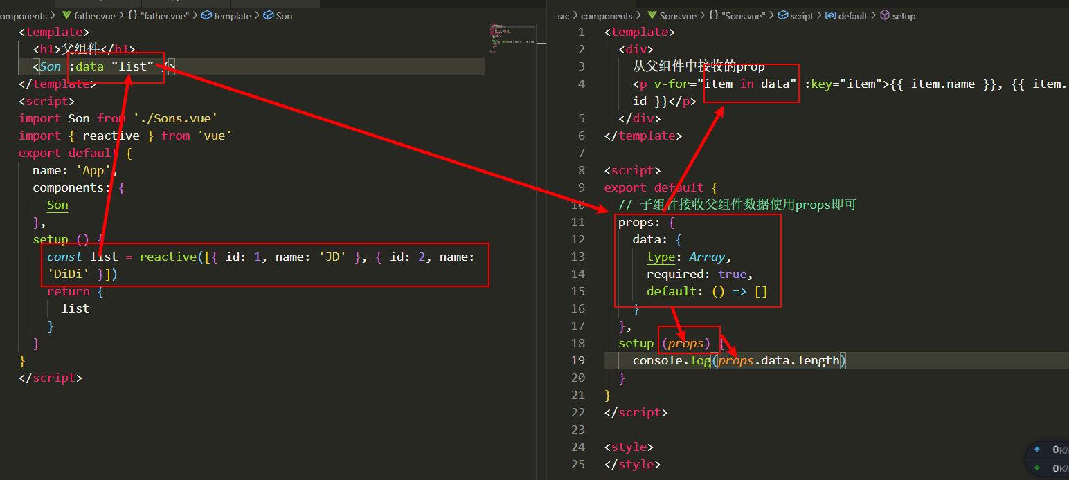Viewport: 1069px width, 480px height.
Task: Click the required: true line
Action: click(x=699, y=274)
